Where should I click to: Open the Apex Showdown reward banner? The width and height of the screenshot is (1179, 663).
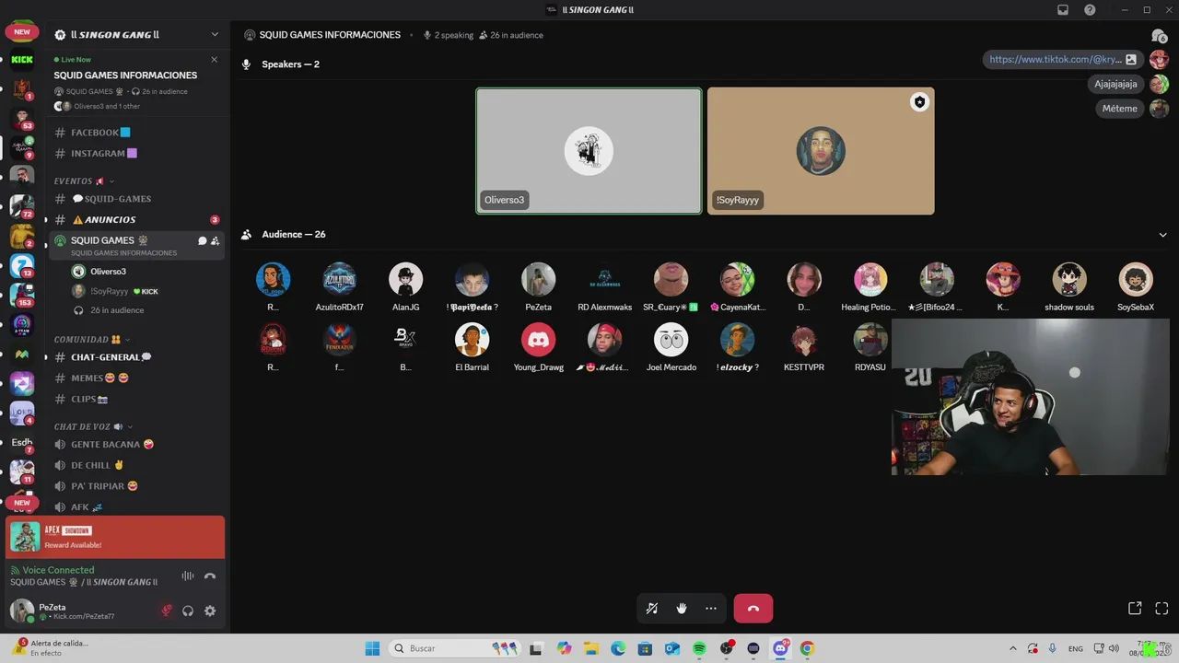point(115,537)
